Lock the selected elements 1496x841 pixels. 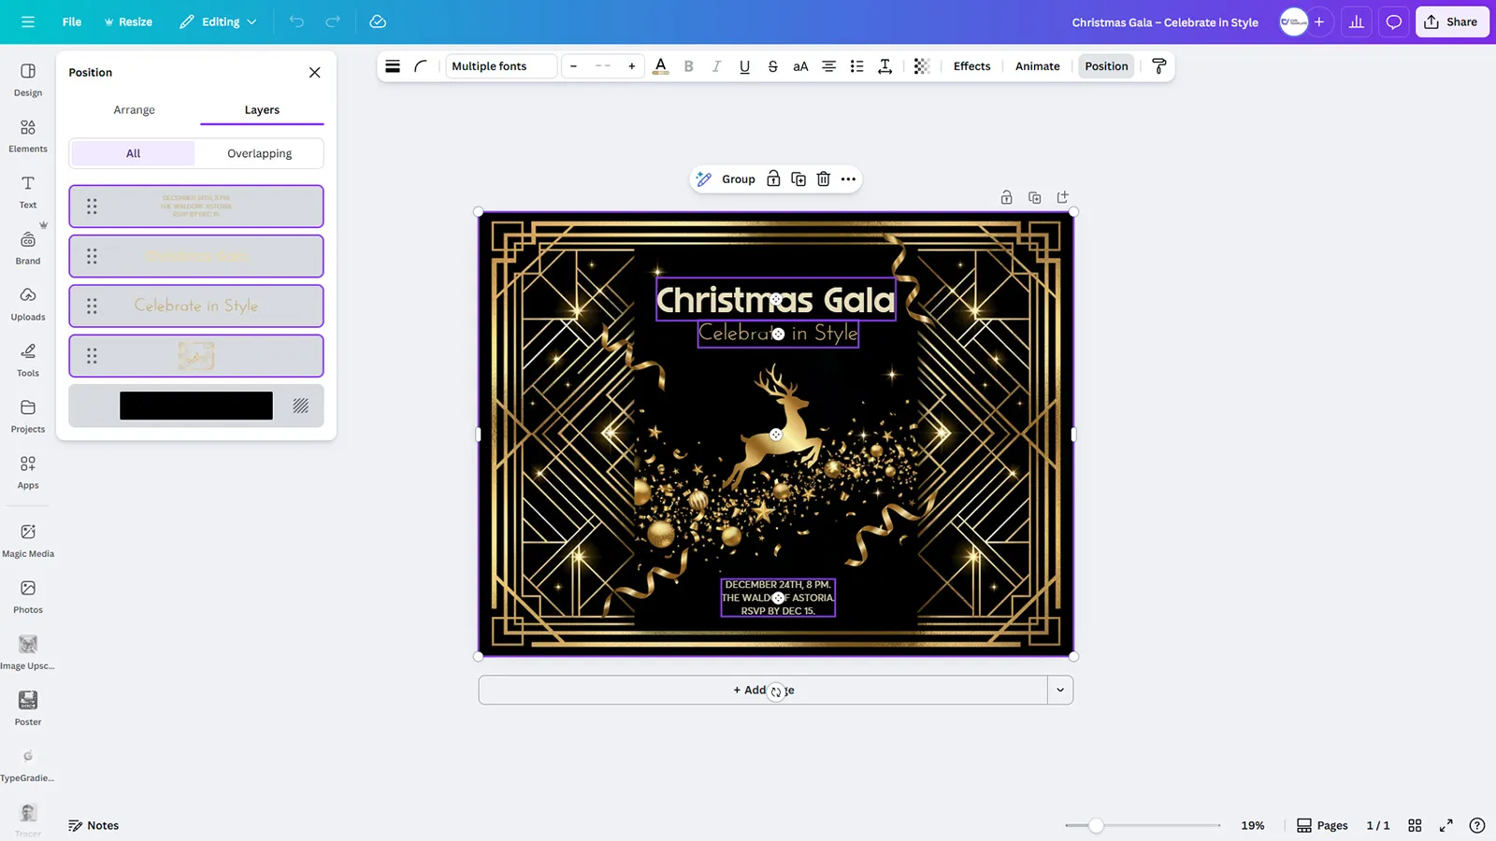(x=773, y=179)
